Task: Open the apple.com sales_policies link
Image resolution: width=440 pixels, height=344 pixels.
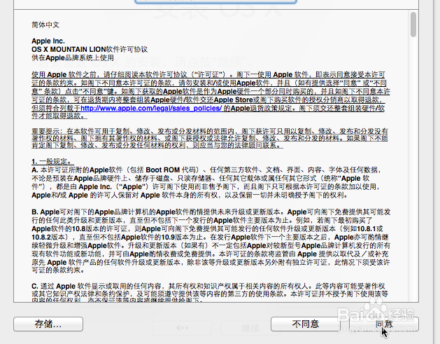Action: [151, 108]
